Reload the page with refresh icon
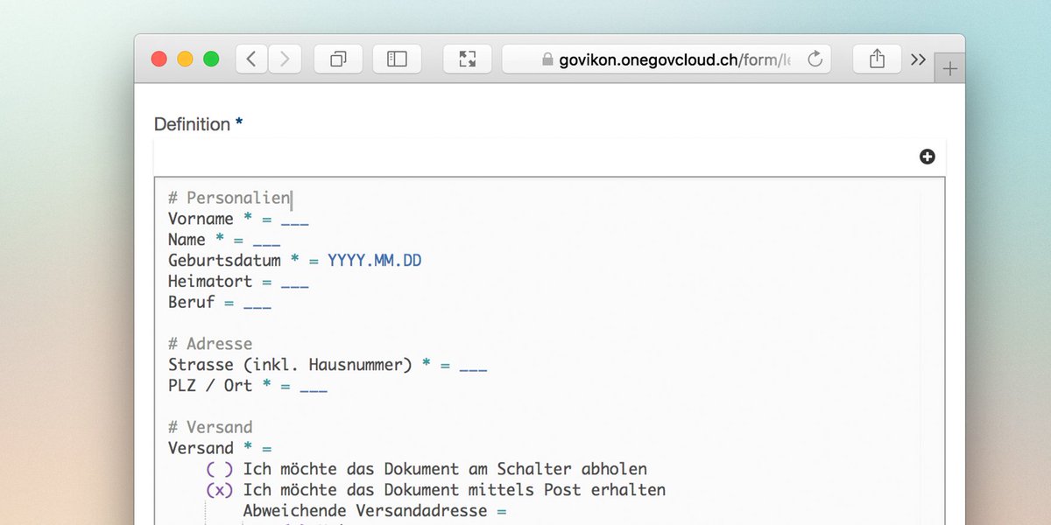Viewport: 1051px width, 525px height. [815, 59]
